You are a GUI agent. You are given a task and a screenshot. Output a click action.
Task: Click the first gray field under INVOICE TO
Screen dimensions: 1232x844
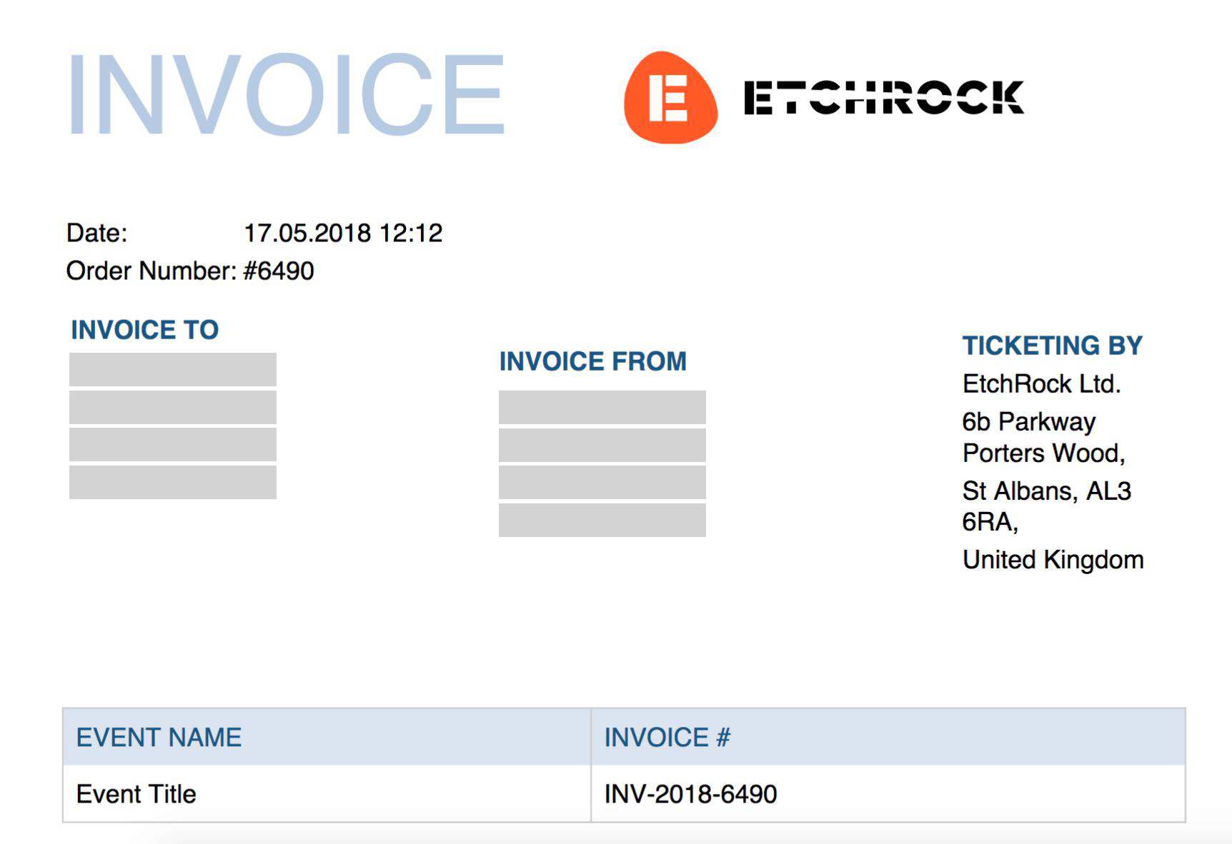coord(173,369)
